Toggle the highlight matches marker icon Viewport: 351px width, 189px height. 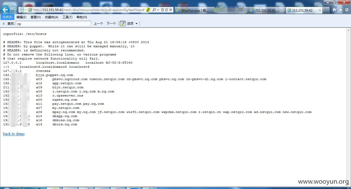coord(123,24)
